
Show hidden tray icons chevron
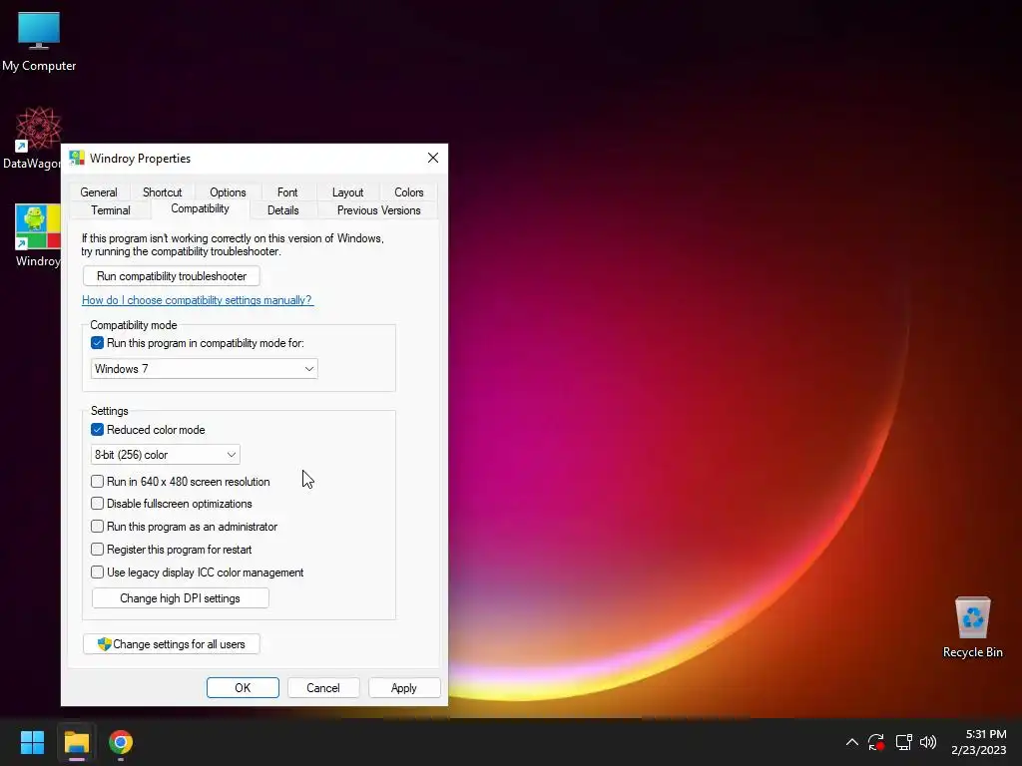[x=852, y=742]
